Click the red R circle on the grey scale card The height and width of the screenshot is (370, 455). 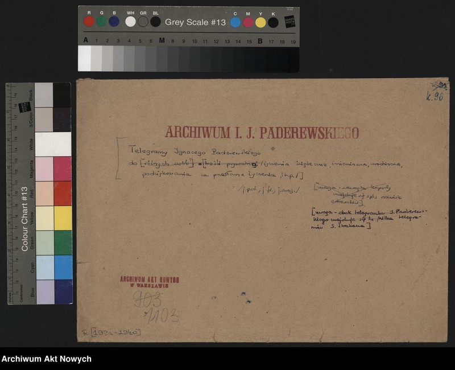(x=89, y=22)
